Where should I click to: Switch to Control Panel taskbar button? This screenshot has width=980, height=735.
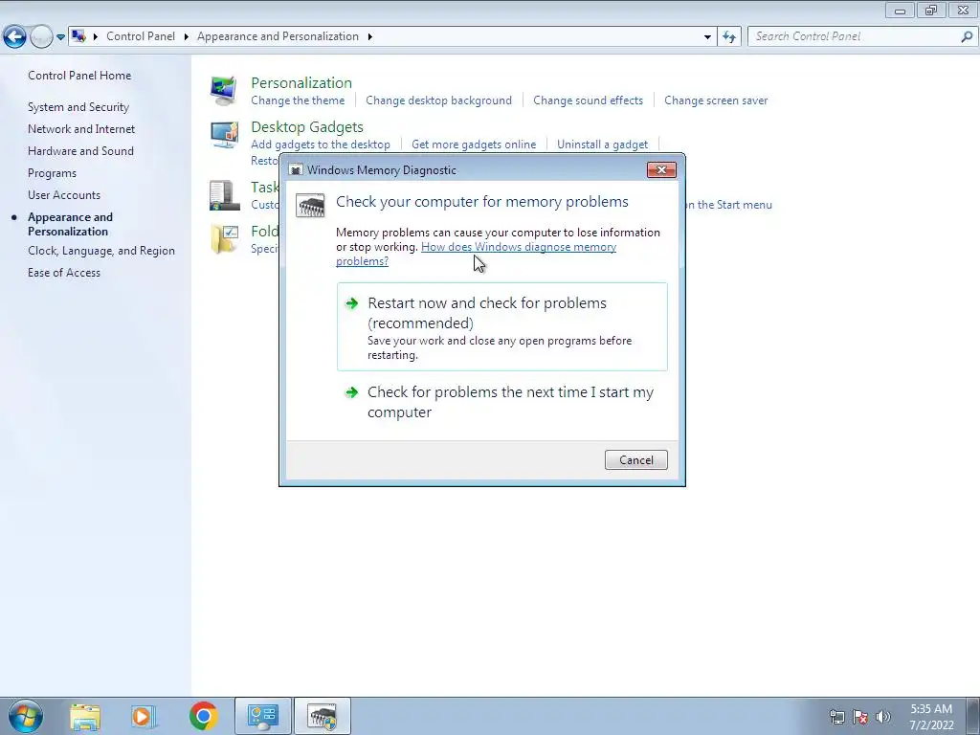tap(263, 716)
